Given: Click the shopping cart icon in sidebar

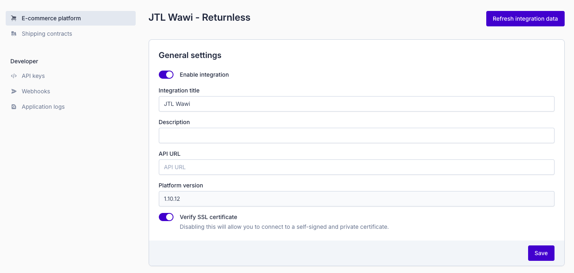Looking at the screenshot, I should pyautogui.click(x=14, y=18).
